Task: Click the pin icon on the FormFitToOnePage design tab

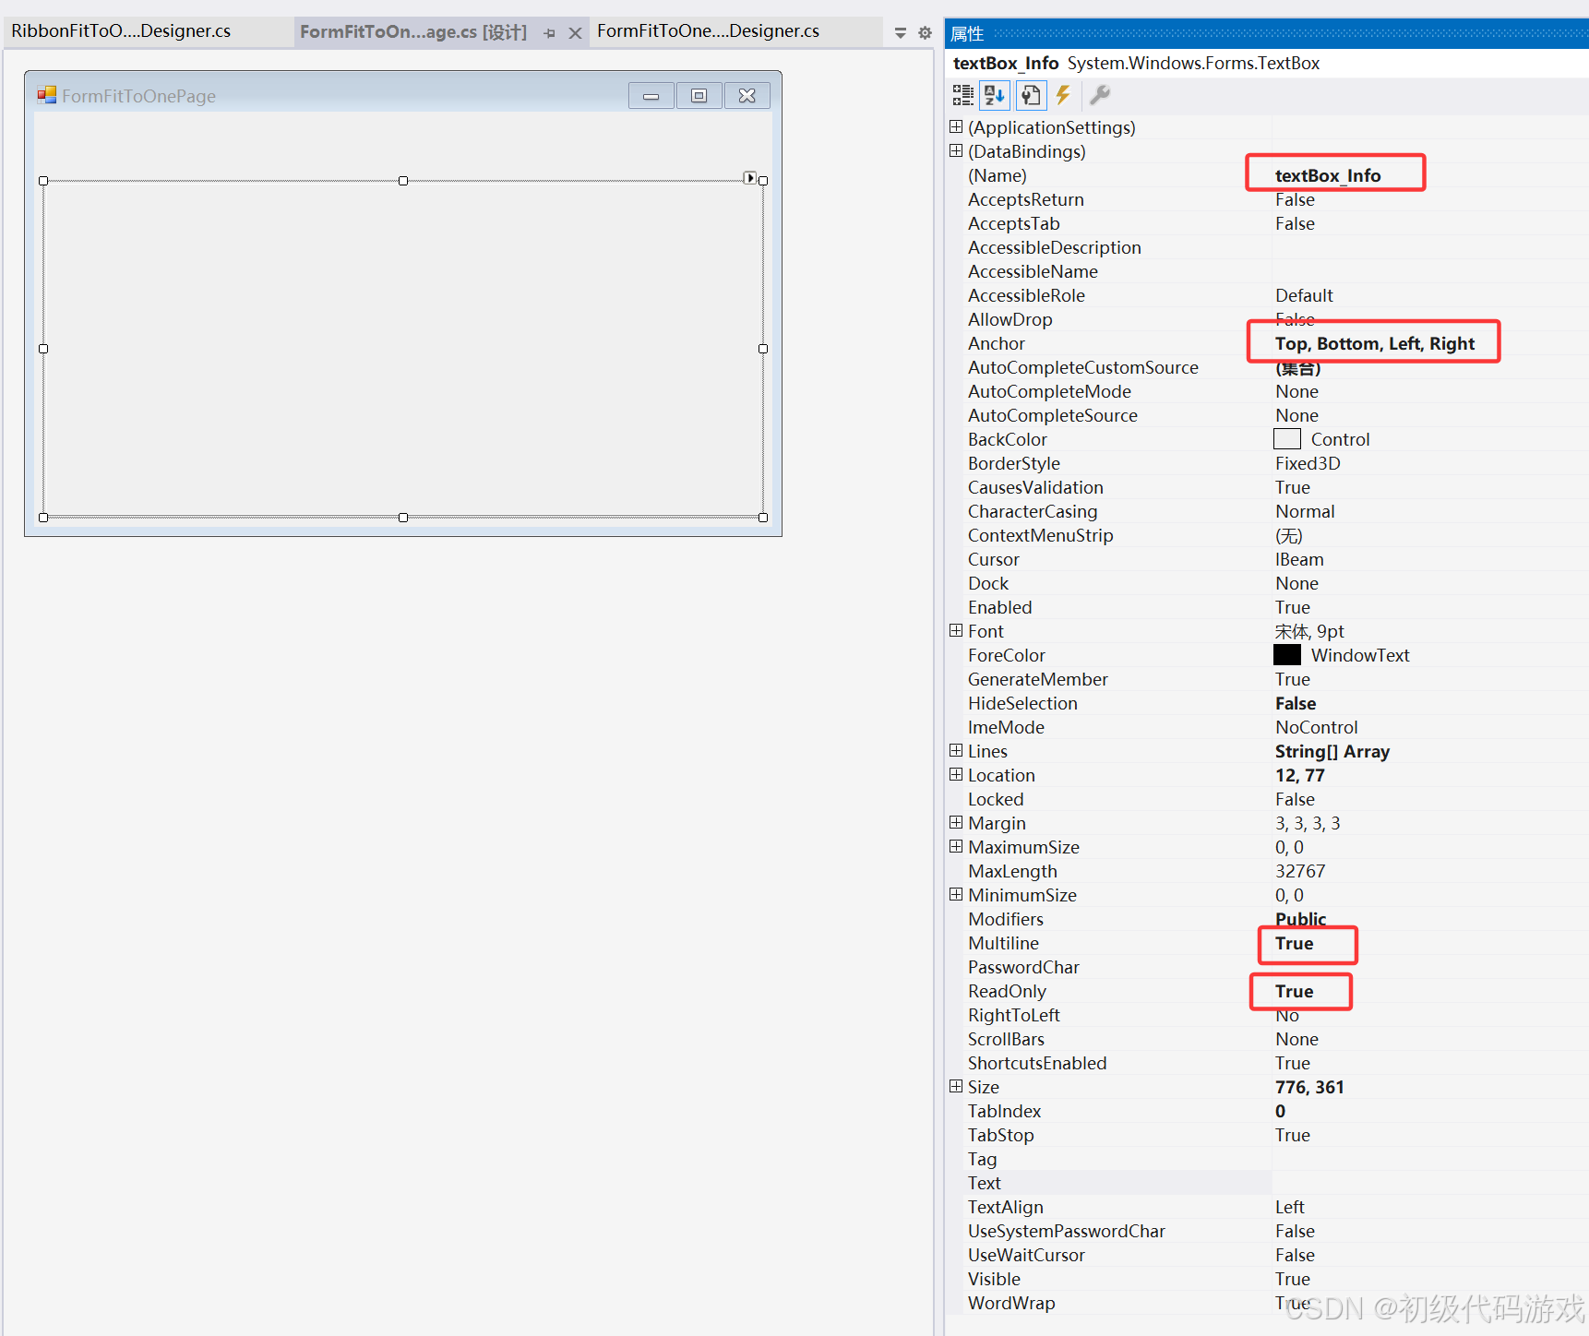Action: (550, 33)
